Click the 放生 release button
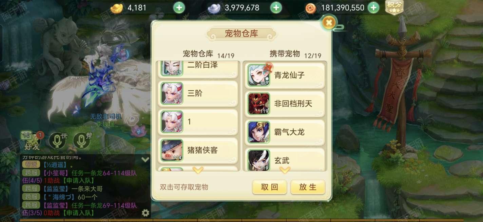Image resolution: width=483 pixels, height=222 pixels. tap(308, 187)
